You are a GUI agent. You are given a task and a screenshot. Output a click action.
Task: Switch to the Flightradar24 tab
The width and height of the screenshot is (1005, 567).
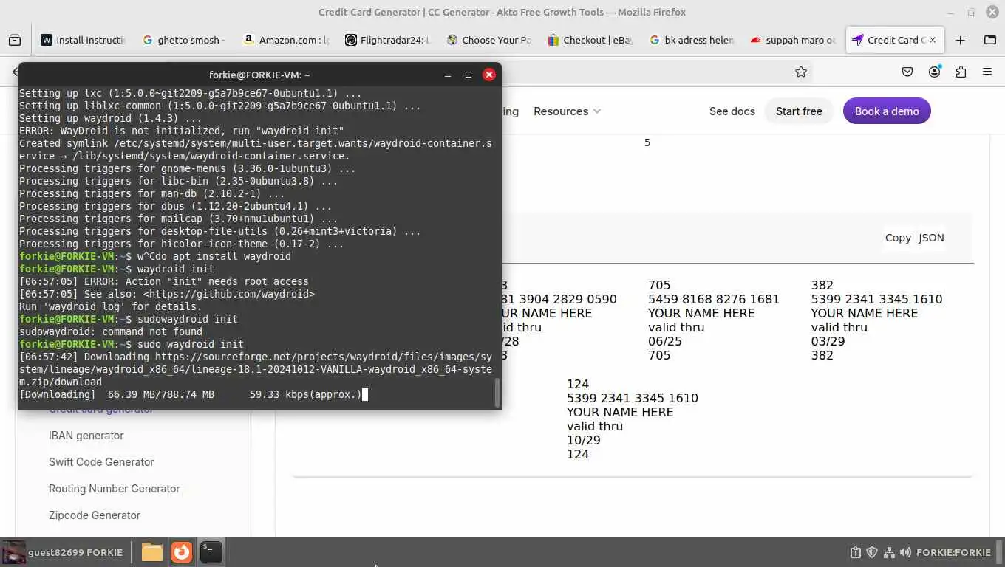[x=386, y=40]
